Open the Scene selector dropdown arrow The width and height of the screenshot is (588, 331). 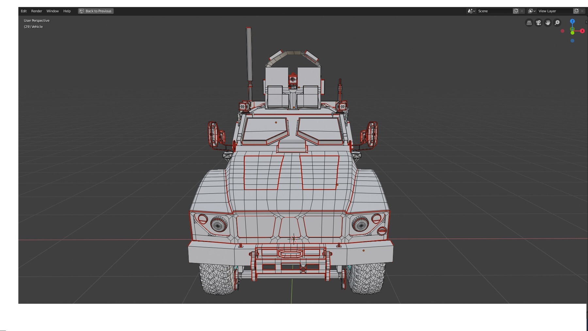click(x=474, y=11)
